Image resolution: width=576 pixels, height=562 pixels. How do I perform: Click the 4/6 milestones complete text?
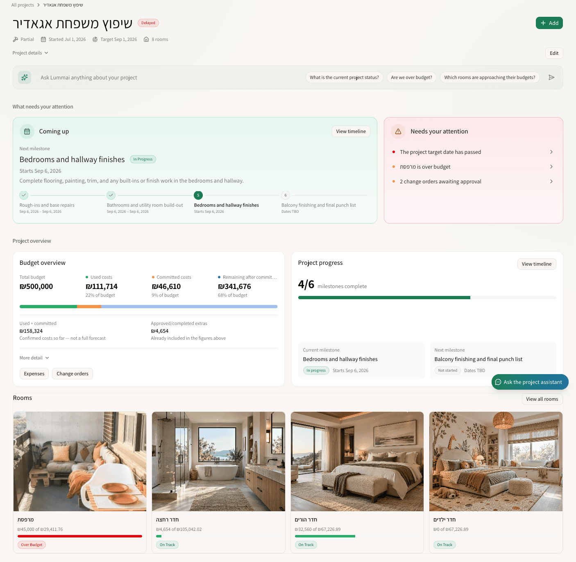point(332,285)
